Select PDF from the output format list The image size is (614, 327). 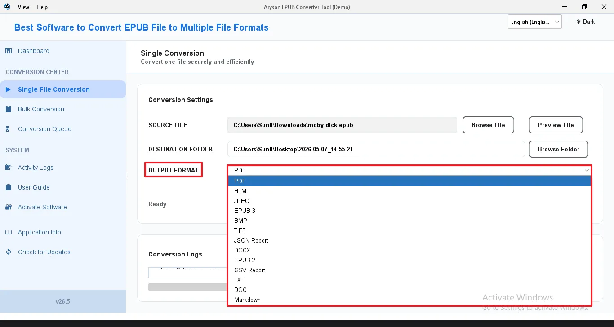pyautogui.click(x=409, y=181)
